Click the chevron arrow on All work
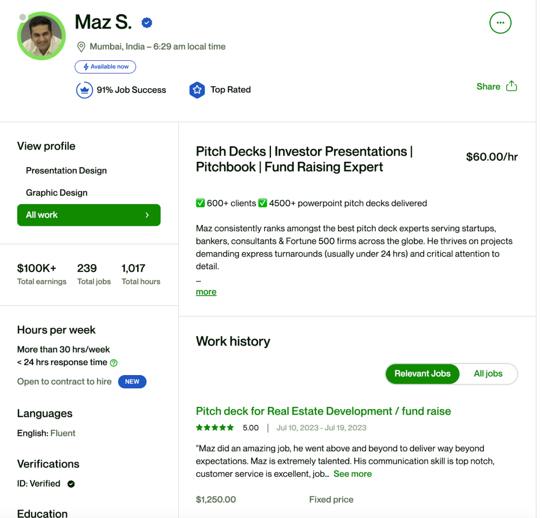The image size is (542, 518). click(x=147, y=215)
